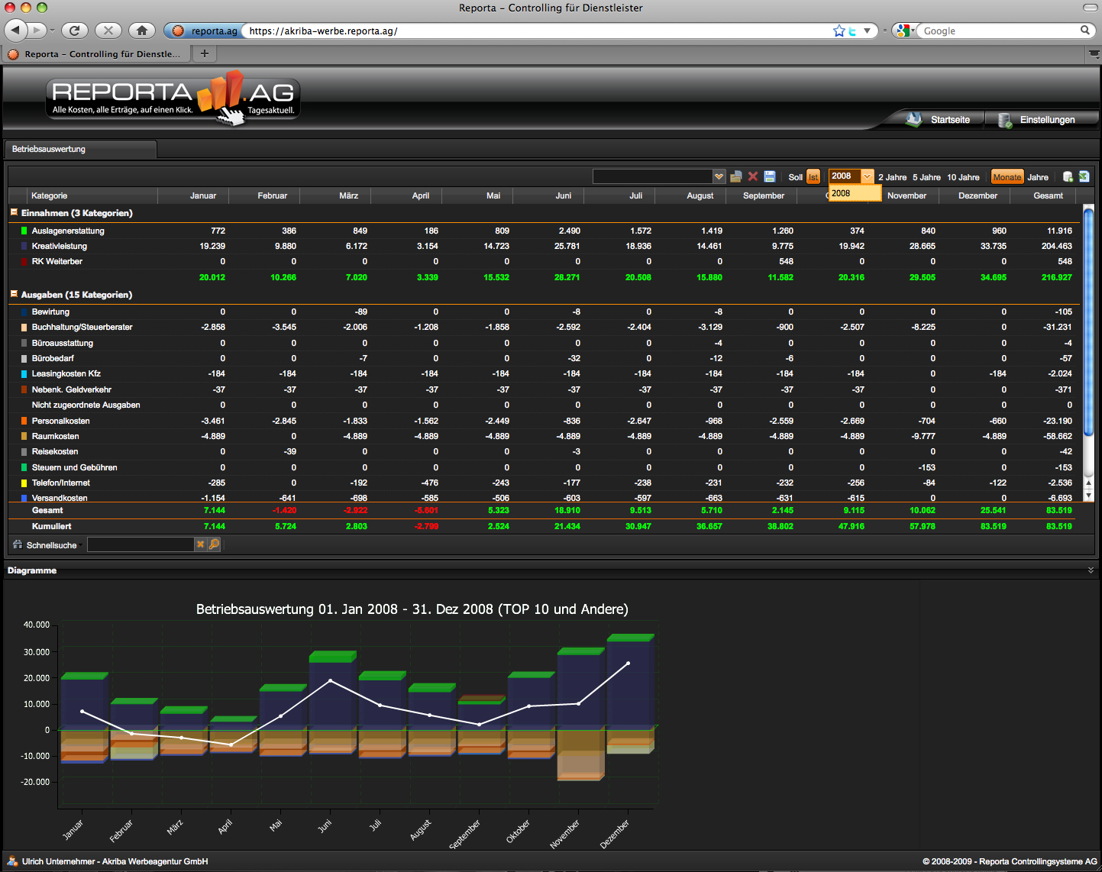Image resolution: width=1102 pixels, height=872 pixels.
Task: Open the Startseite menu item
Action: [x=949, y=120]
